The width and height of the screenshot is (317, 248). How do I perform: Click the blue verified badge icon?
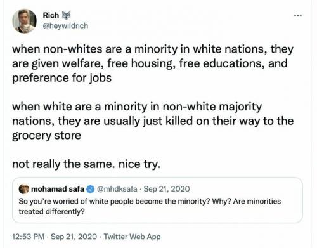[91, 189]
